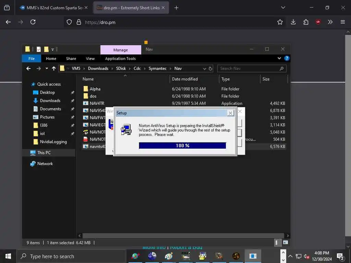Open the Firefox downloads panel

click(293, 22)
